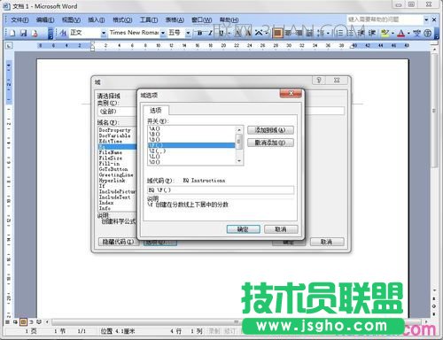Open the Font Color dropdown arrow
This screenshot has width=443, height=340.
[x=408, y=33]
